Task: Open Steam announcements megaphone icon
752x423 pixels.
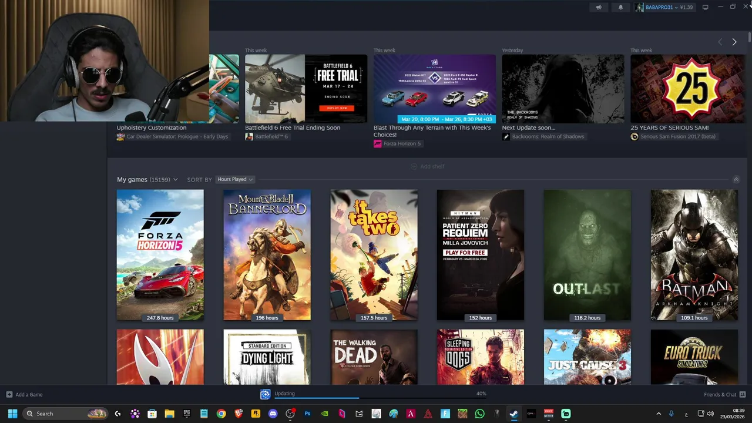Action: (x=599, y=7)
